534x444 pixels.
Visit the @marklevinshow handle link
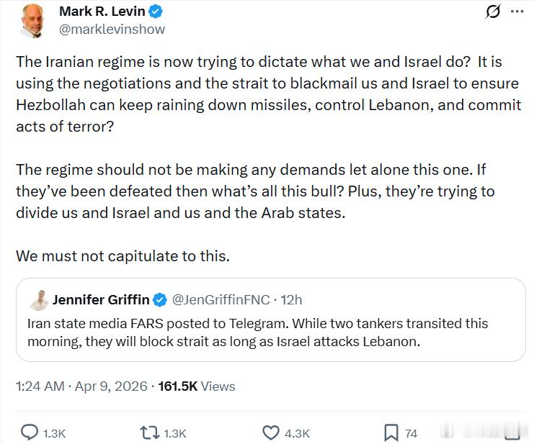click(112, 30)
